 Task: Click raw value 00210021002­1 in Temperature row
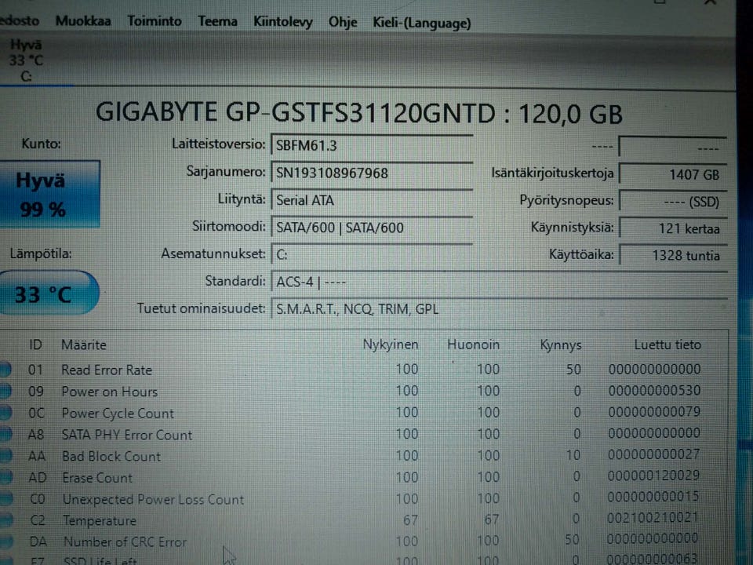(652, 517)
